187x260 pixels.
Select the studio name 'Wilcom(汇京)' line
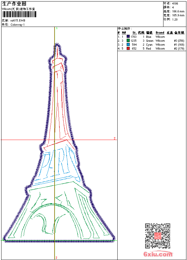(x=18, y=9)
